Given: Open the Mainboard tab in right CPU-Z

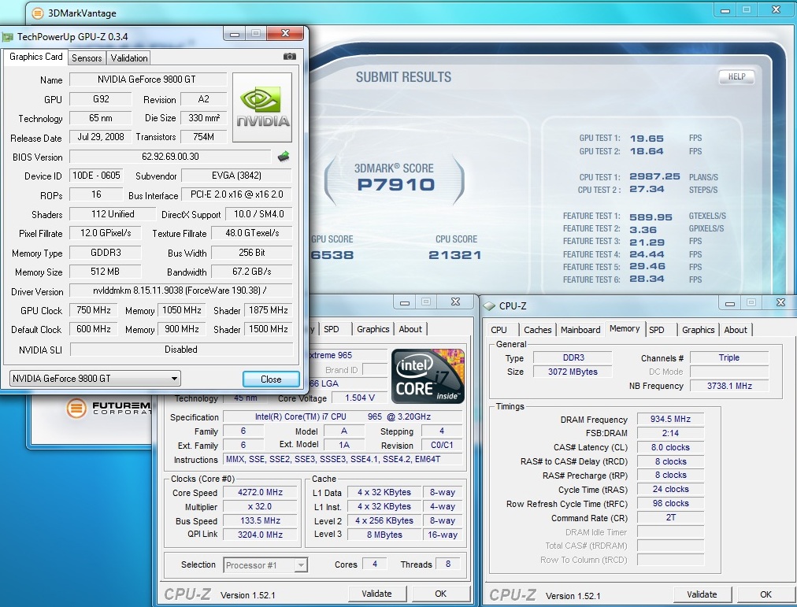Looking at the screenshot, I should 580,330.
